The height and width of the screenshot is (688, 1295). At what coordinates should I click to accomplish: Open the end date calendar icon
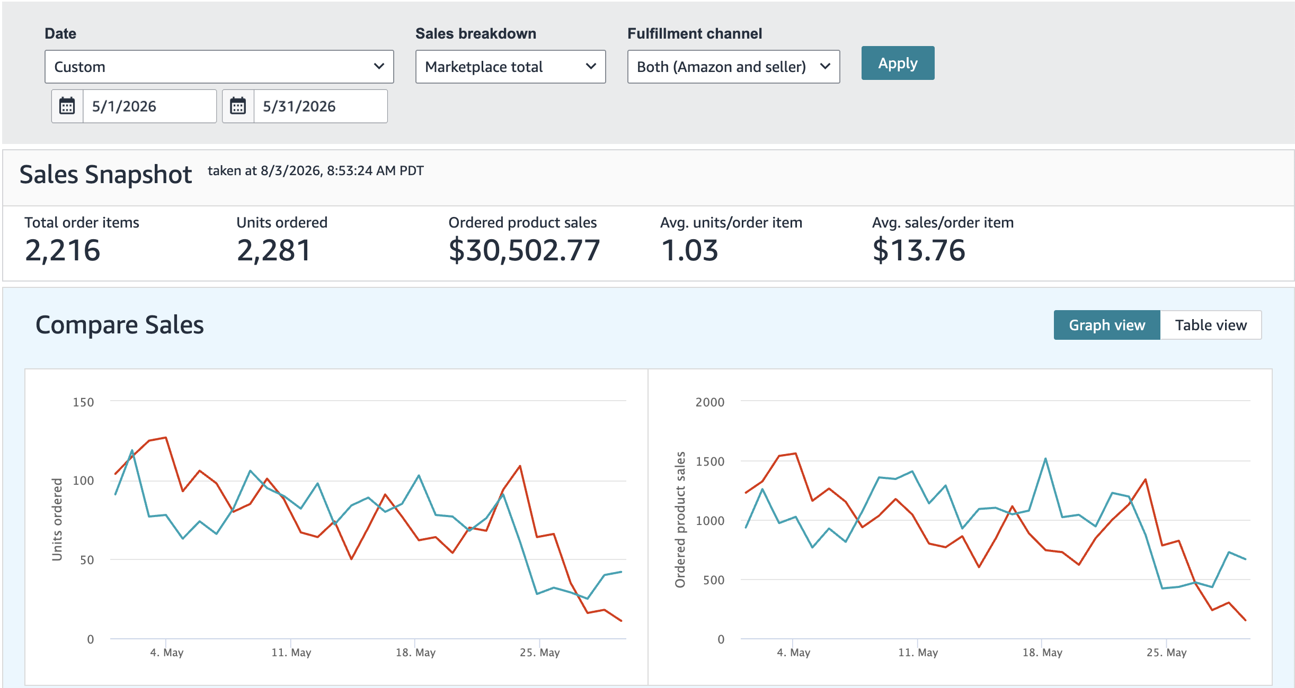pyautogui.click(x=238, y=106)
